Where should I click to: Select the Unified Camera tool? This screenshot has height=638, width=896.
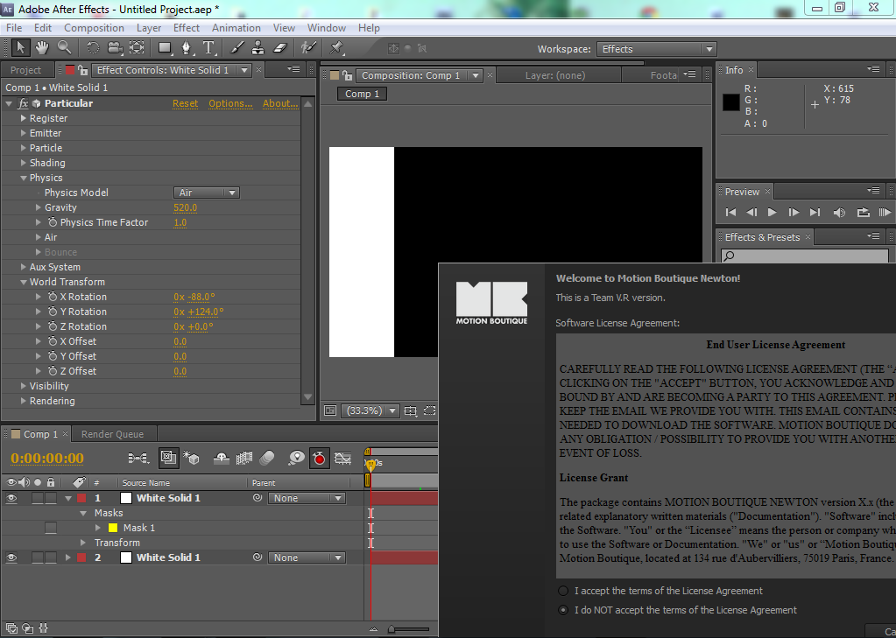coord(116,48)
